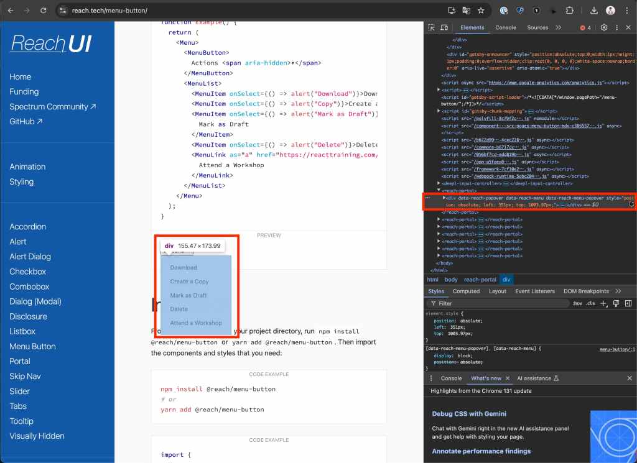Click the Filter styles input field
This screenshot has height=463, width=637.
498,303
